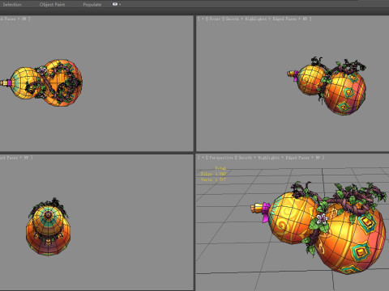The image size is (389, 291).
Task: Click the yellow Total statistics label
Action: [x=220, y=168]
